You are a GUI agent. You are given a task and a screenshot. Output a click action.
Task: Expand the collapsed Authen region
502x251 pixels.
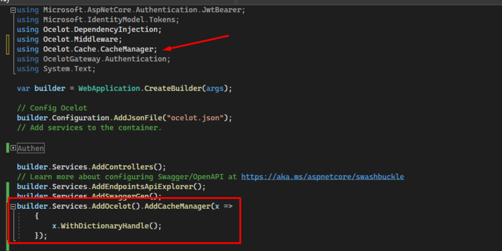13,148
